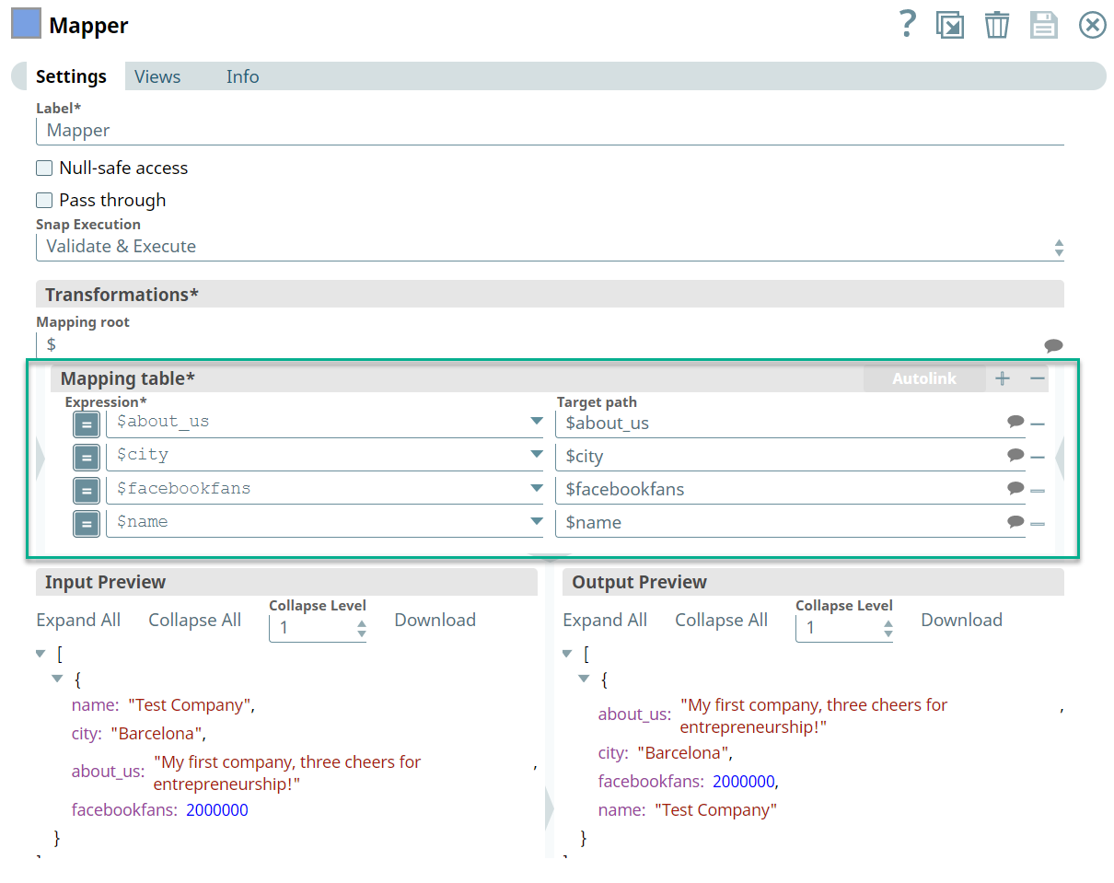Click the right schema panel arrow handle
Image resolution: width=1114 pixels, height=883 pixels.
point(1060,459)
